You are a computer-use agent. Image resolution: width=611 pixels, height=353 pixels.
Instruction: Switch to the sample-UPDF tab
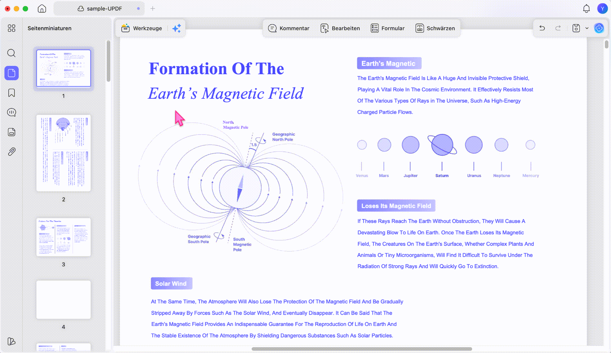click(99, 9)
